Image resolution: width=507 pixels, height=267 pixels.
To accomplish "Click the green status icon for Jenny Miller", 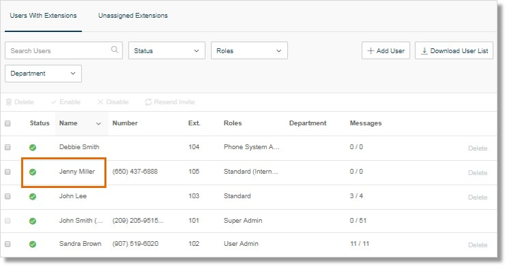I will pos(33,172).
